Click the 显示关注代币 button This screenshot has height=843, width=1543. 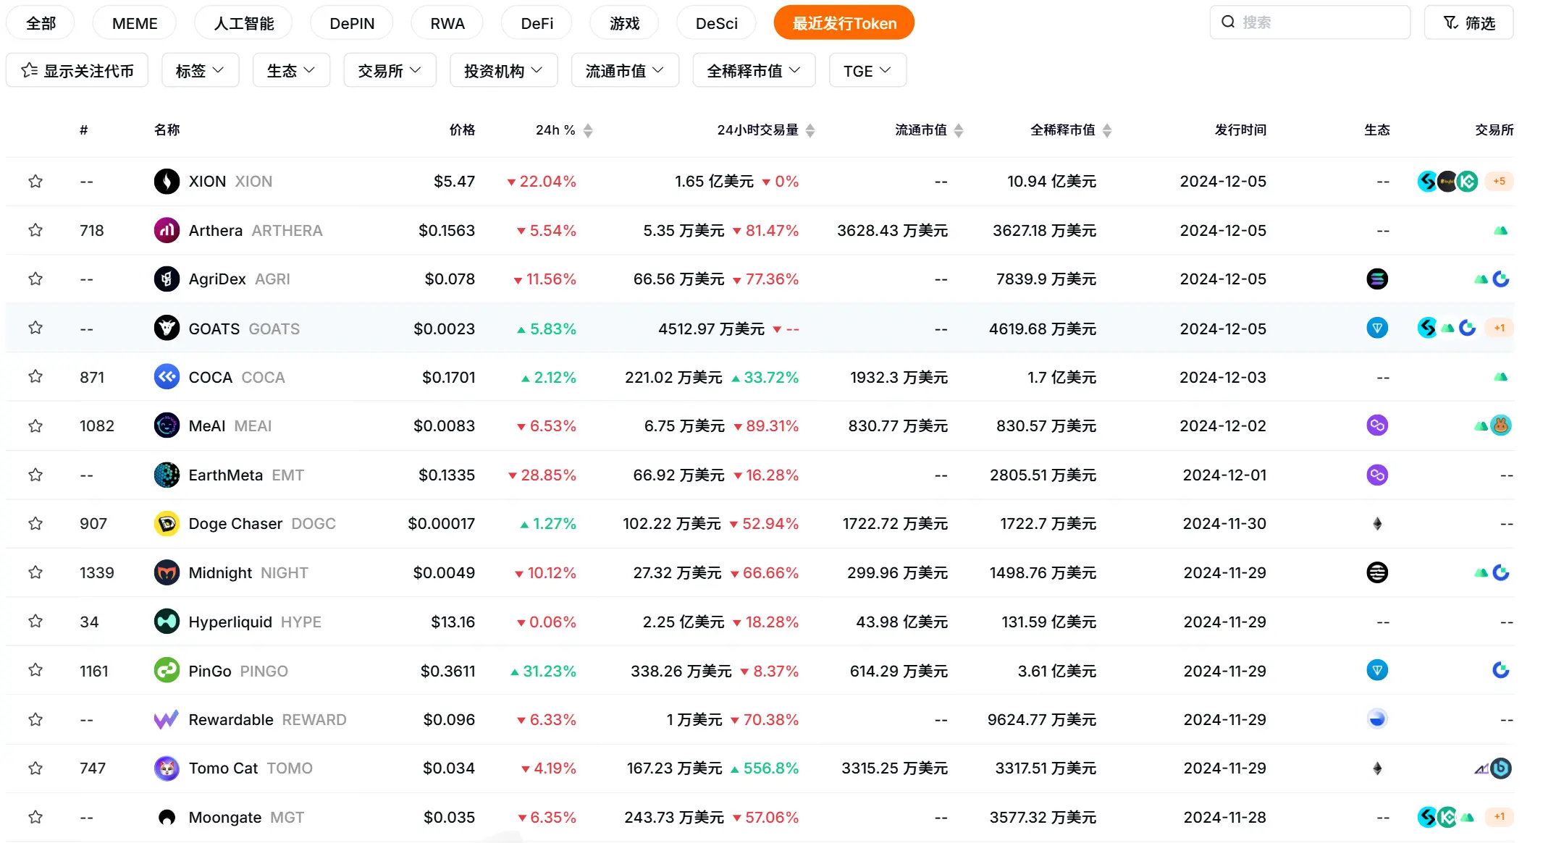(77, 69)
